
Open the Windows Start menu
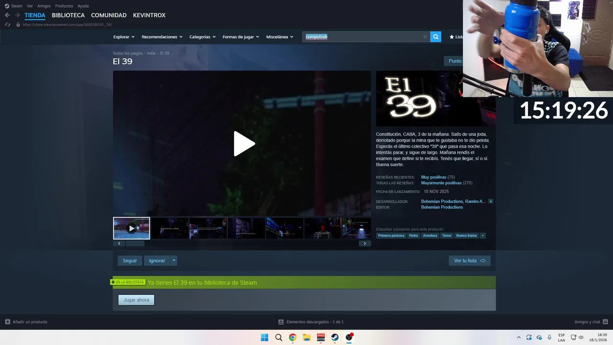tap(264, 337)
